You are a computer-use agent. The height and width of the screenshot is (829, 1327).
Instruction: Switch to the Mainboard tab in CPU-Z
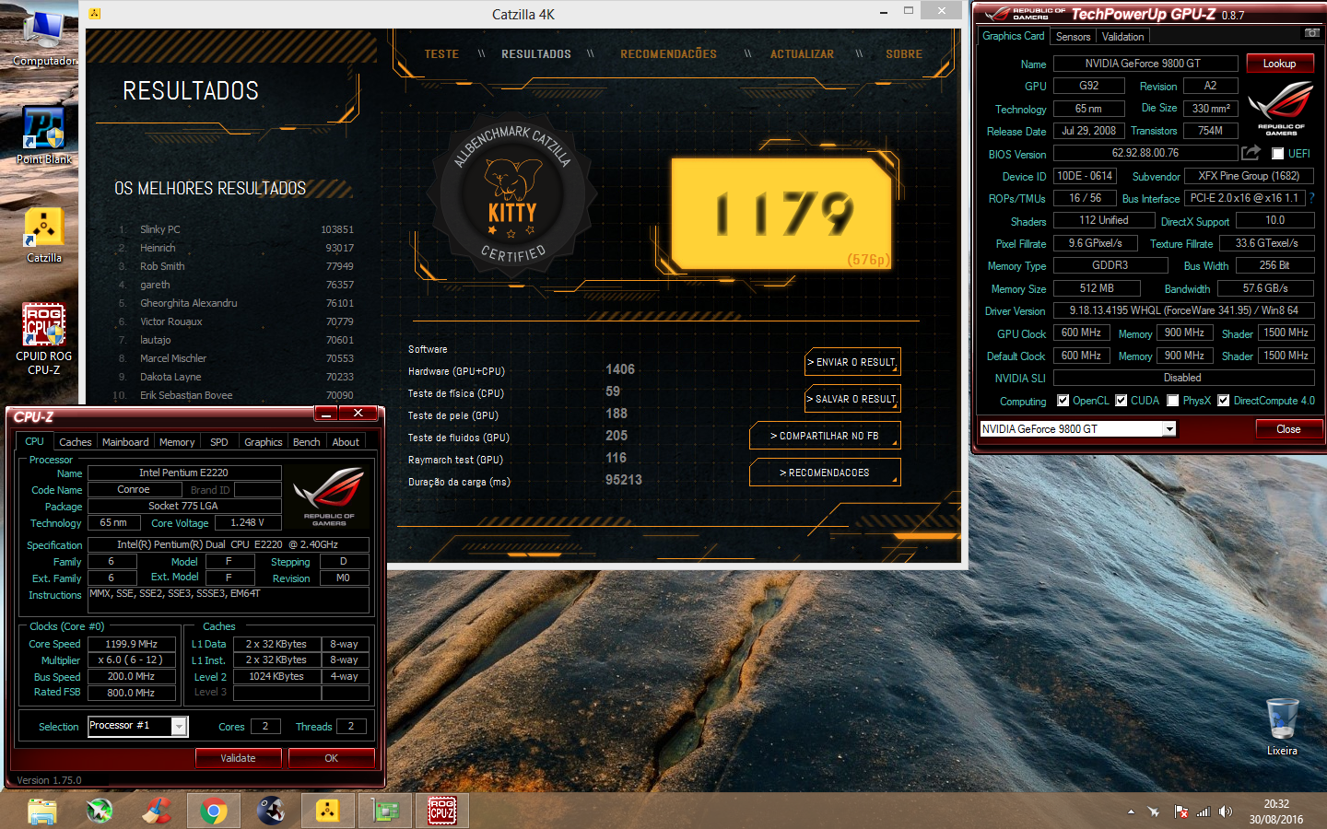[125, 442]
